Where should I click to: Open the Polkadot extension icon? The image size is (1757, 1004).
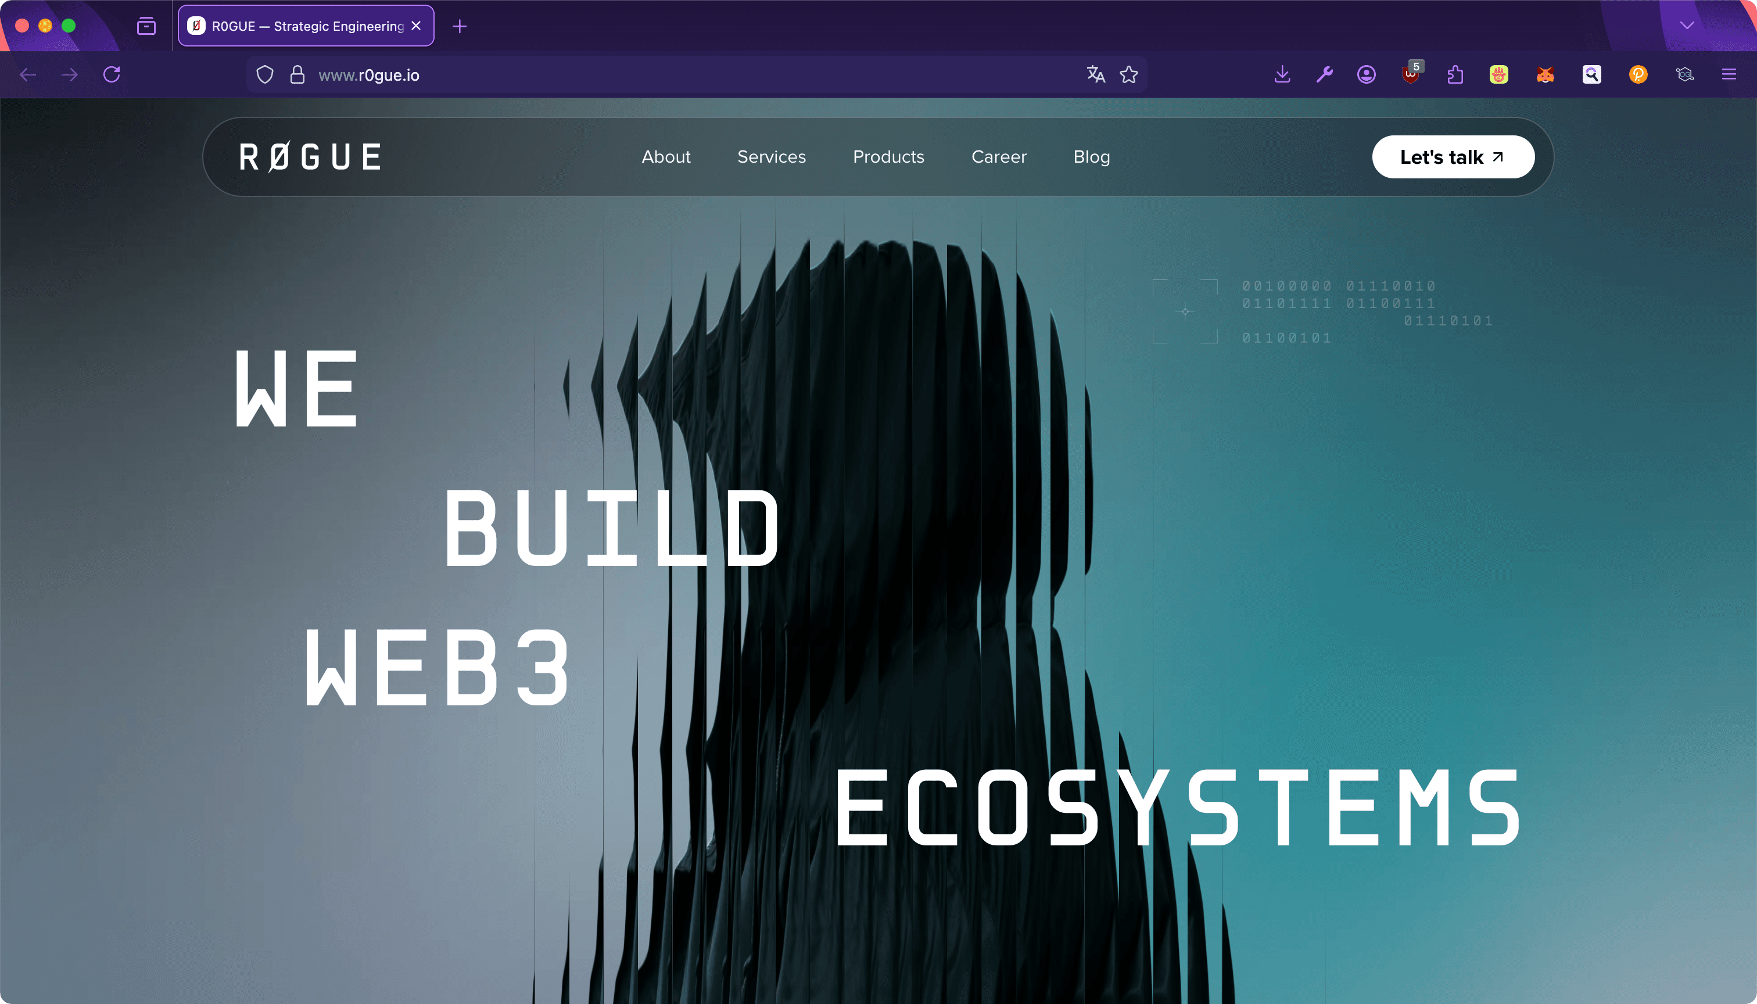[x=1638, y=74]
